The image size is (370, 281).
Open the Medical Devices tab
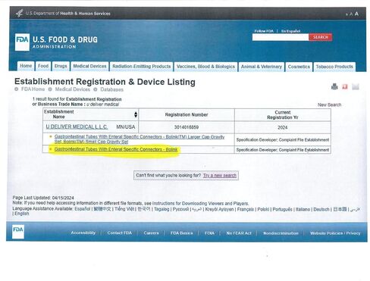pyautogui.click(x=89, y=66)
